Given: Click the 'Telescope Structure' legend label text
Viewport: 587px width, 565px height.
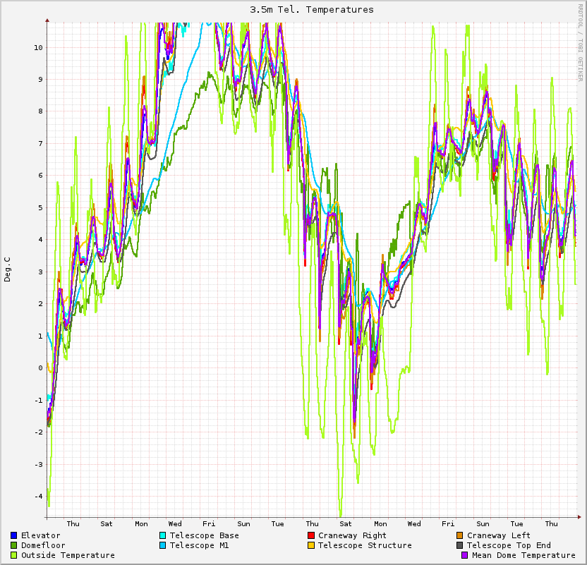Looking at the screenshot, I should point(365,545).
